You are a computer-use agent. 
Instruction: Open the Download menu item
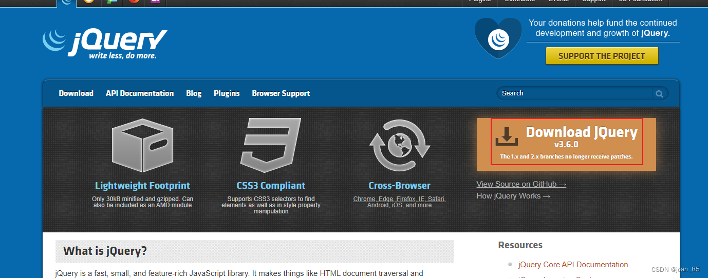coord(76,93)
